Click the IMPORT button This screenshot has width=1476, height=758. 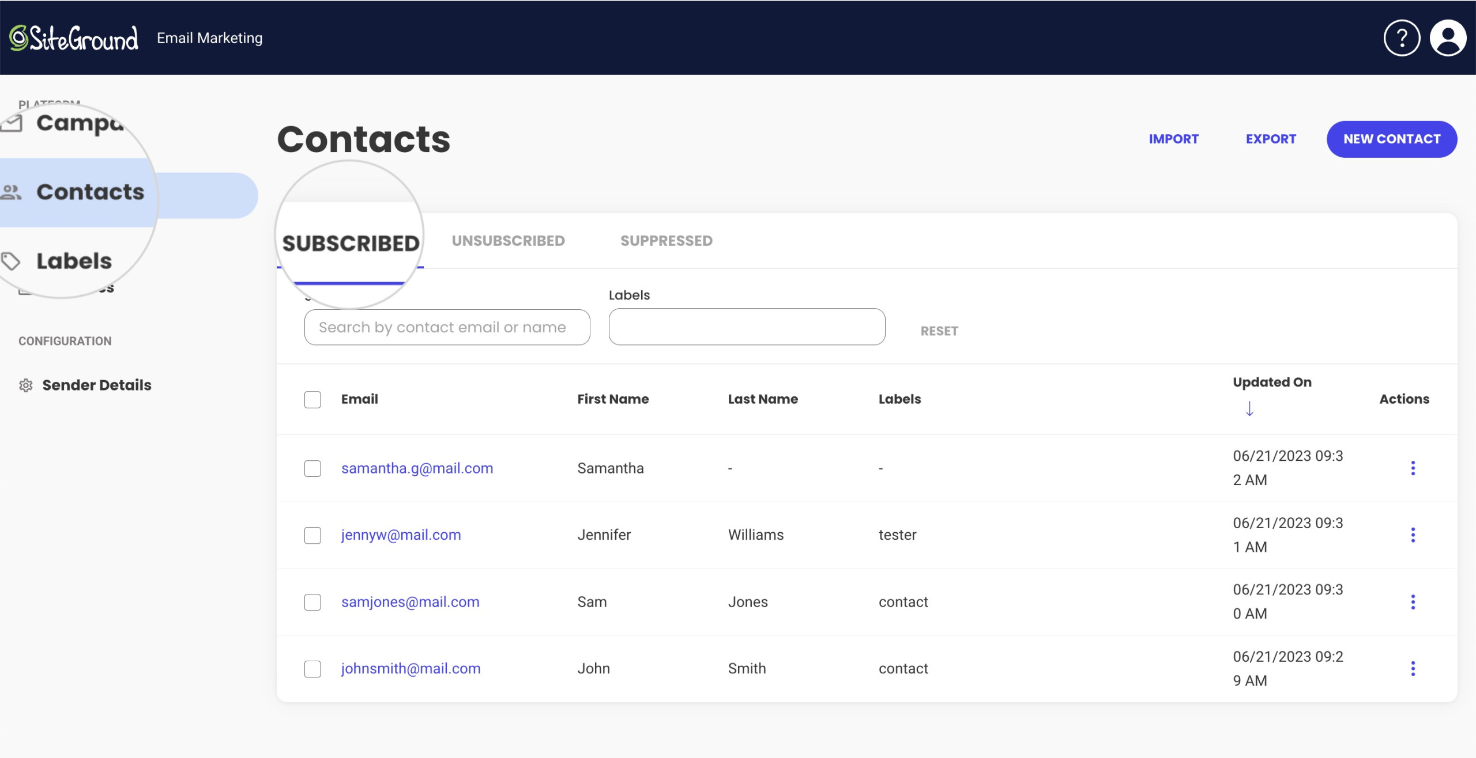[x=1173, y=138]
